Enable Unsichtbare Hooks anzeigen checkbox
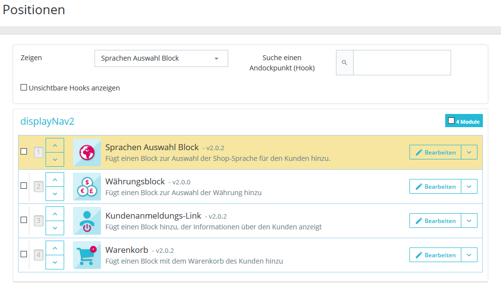Screen dimensions: 501x290 tap(24, 88)
